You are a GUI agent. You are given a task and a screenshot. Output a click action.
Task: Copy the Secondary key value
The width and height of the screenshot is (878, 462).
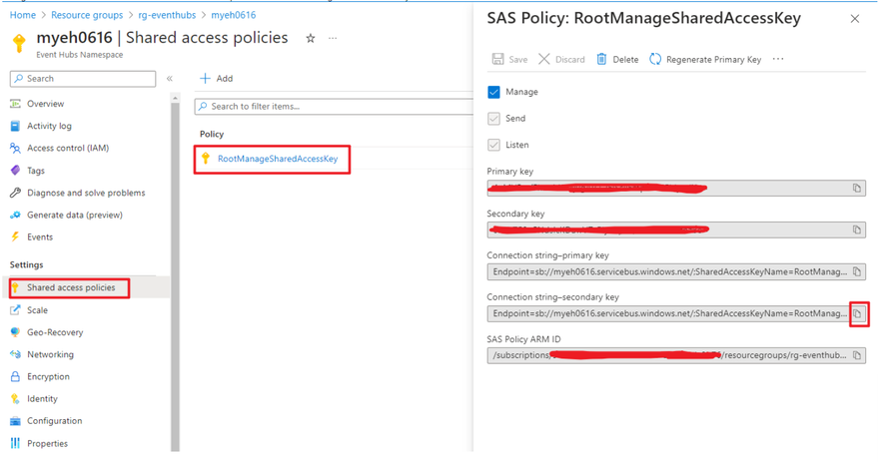tap(857, 230)
